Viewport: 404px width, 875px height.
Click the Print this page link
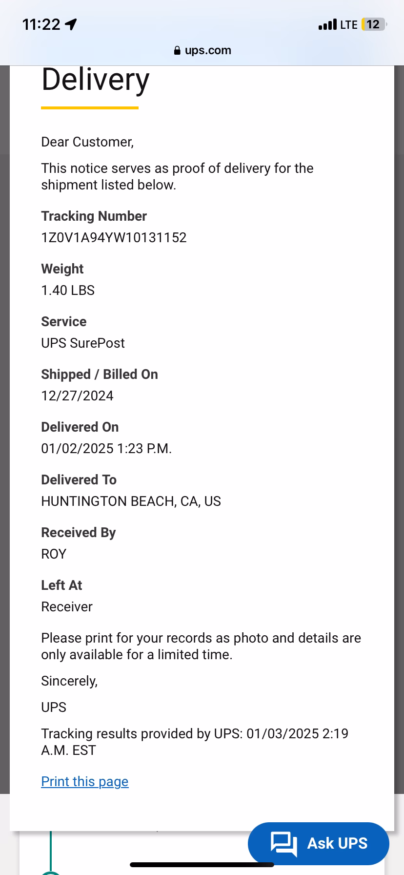tap(84, 782)
